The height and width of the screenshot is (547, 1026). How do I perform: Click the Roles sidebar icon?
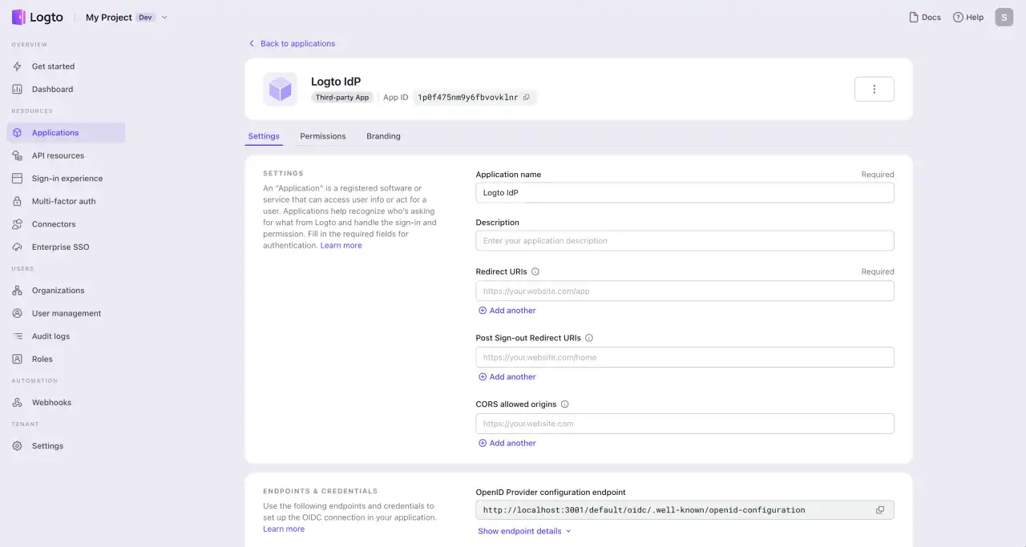18,359
